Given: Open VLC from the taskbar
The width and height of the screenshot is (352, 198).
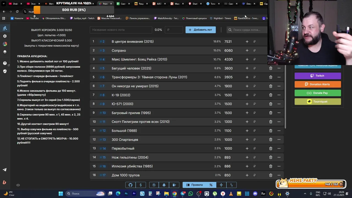Looking at the screenshot, I should [x=231, y=194].
